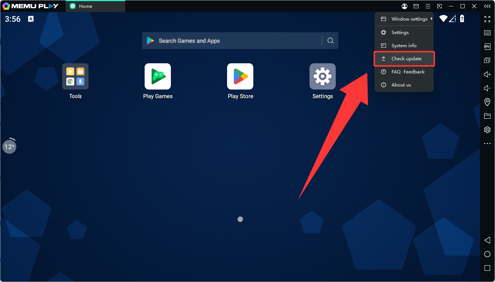Click the fullscreen icon in sidebar
Viewport: 495px width, 282px height.
pyautogui.click(x=487, y=19)
